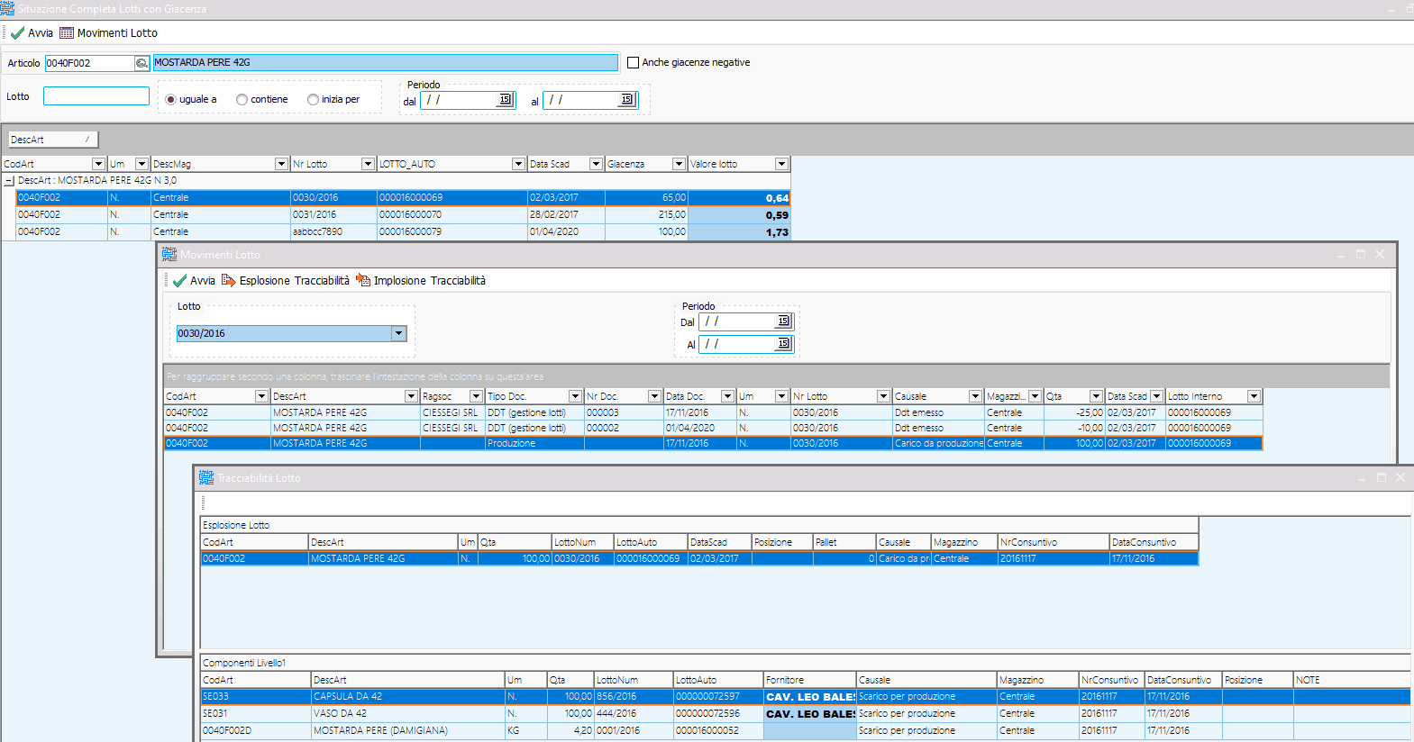Select the CAPSULA DA 42 component row

tap(805, 696)
